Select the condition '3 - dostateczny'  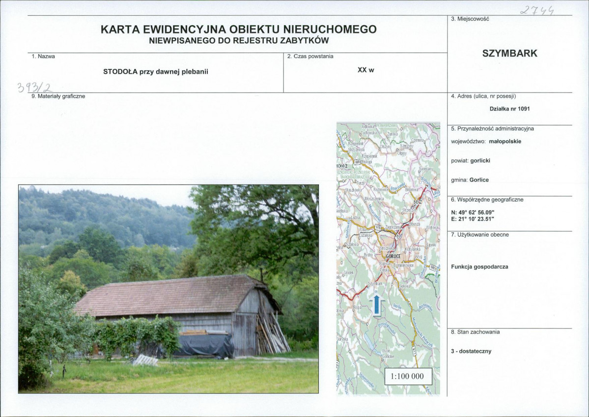coord(471,351)
